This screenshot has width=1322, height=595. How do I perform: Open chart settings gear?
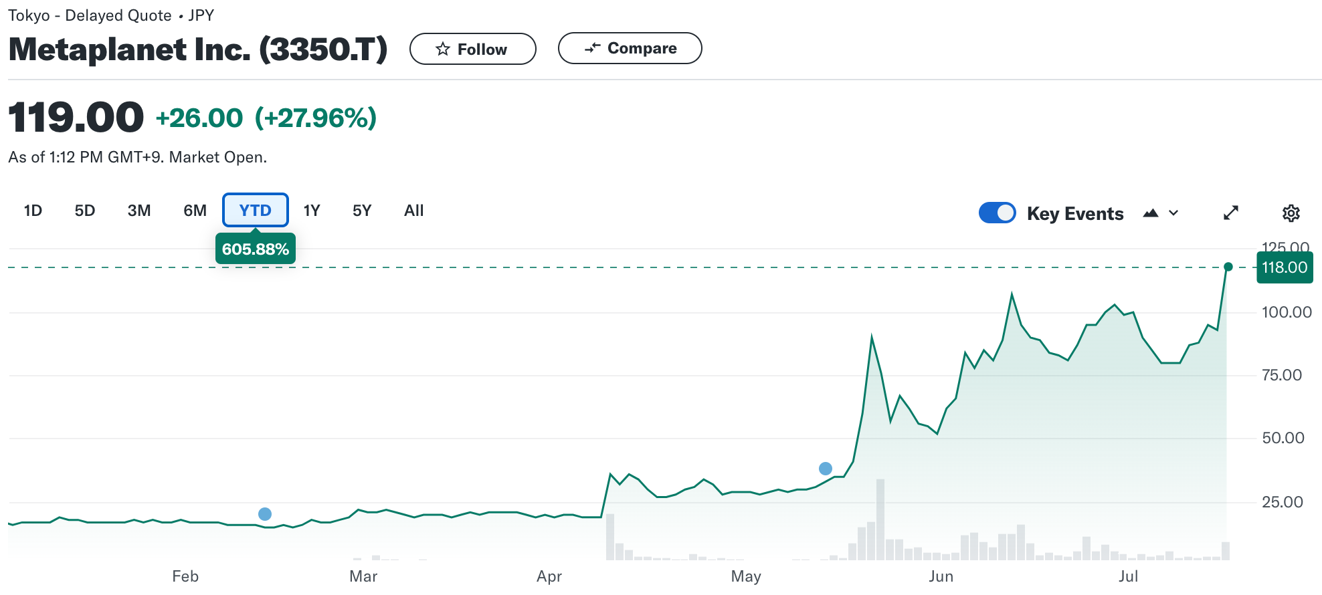click(x=1291, y=213)
